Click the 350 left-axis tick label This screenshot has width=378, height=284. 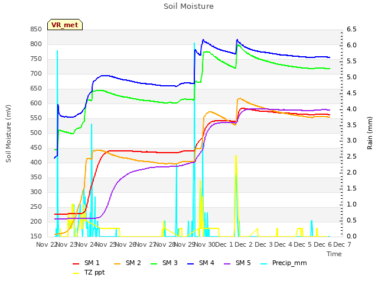coord(36,177)
